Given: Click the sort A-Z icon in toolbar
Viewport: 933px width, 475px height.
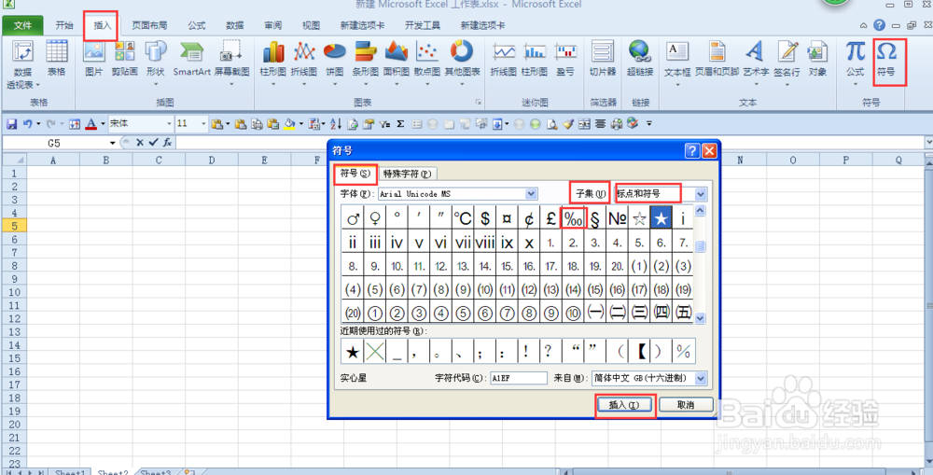Looking at the screenshot, I should [x=336, y=124].
